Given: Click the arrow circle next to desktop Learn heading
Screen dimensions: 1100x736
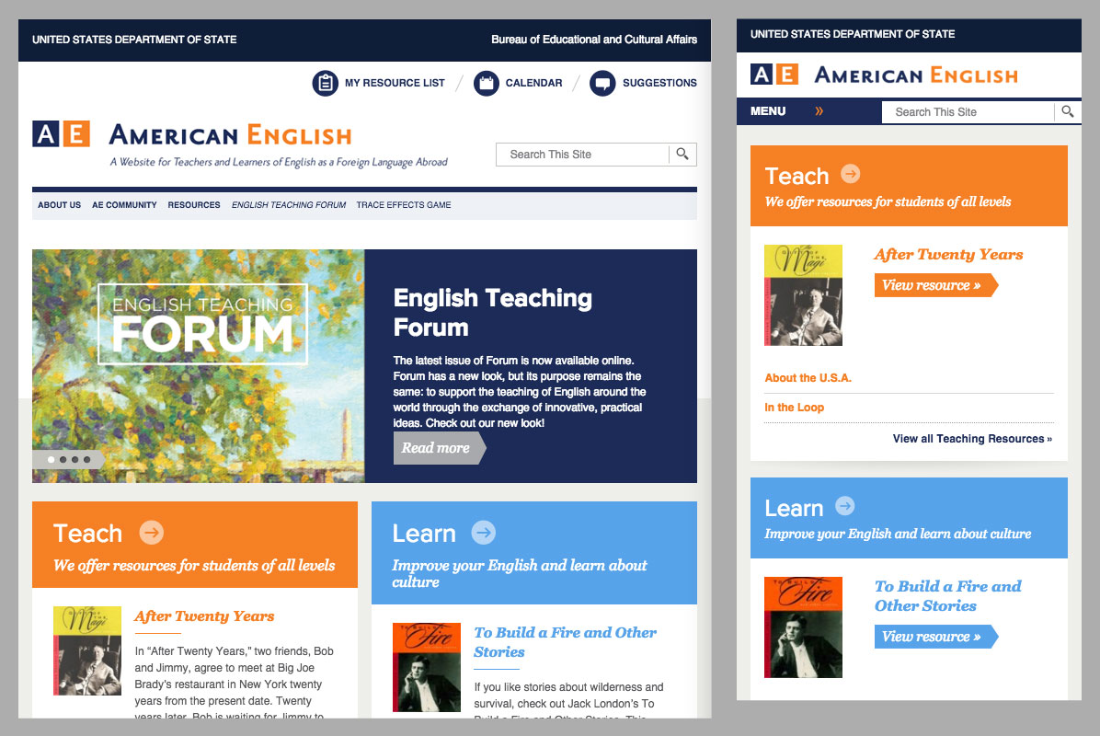Looking at the screenshot, I should 484,533.
